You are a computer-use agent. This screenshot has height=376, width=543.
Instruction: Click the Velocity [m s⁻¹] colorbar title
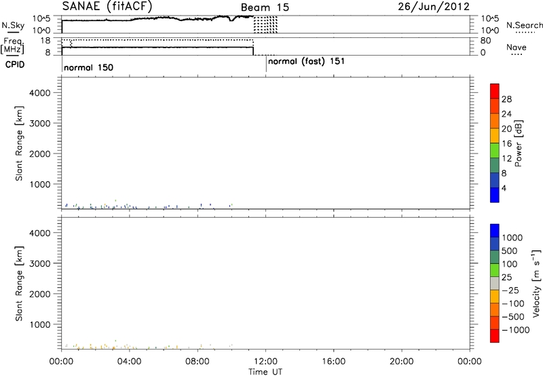(x=536, y=283)
